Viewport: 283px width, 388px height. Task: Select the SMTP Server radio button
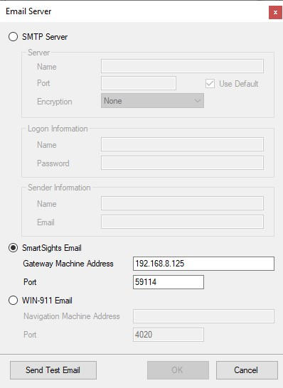tap(13, 37)
